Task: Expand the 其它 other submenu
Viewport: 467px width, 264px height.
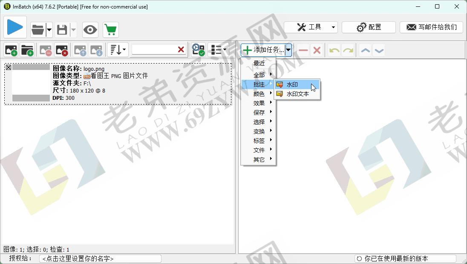Action: click(259, 160)
